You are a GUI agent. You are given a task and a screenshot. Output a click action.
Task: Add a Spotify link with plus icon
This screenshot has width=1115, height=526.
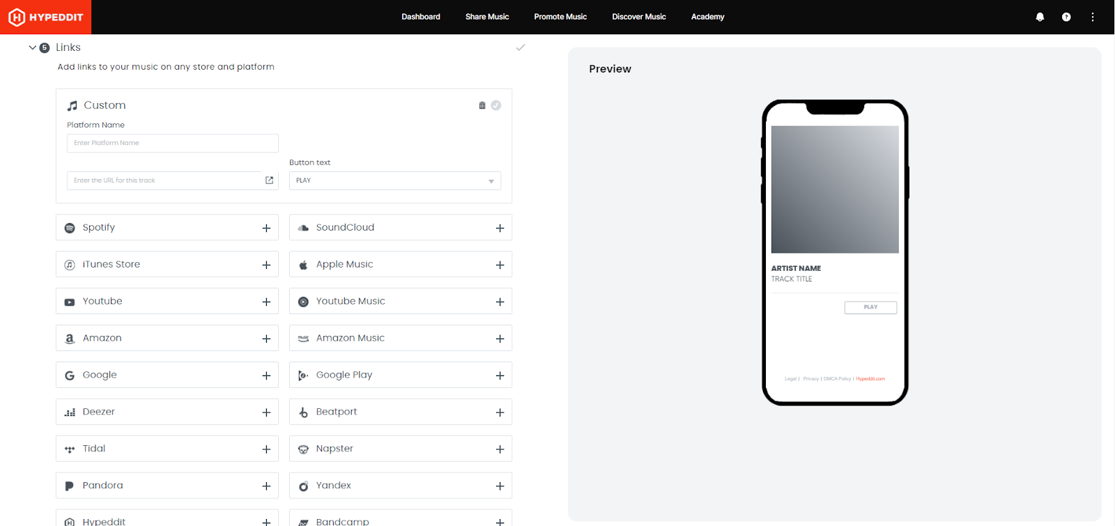tap(266, 228)
